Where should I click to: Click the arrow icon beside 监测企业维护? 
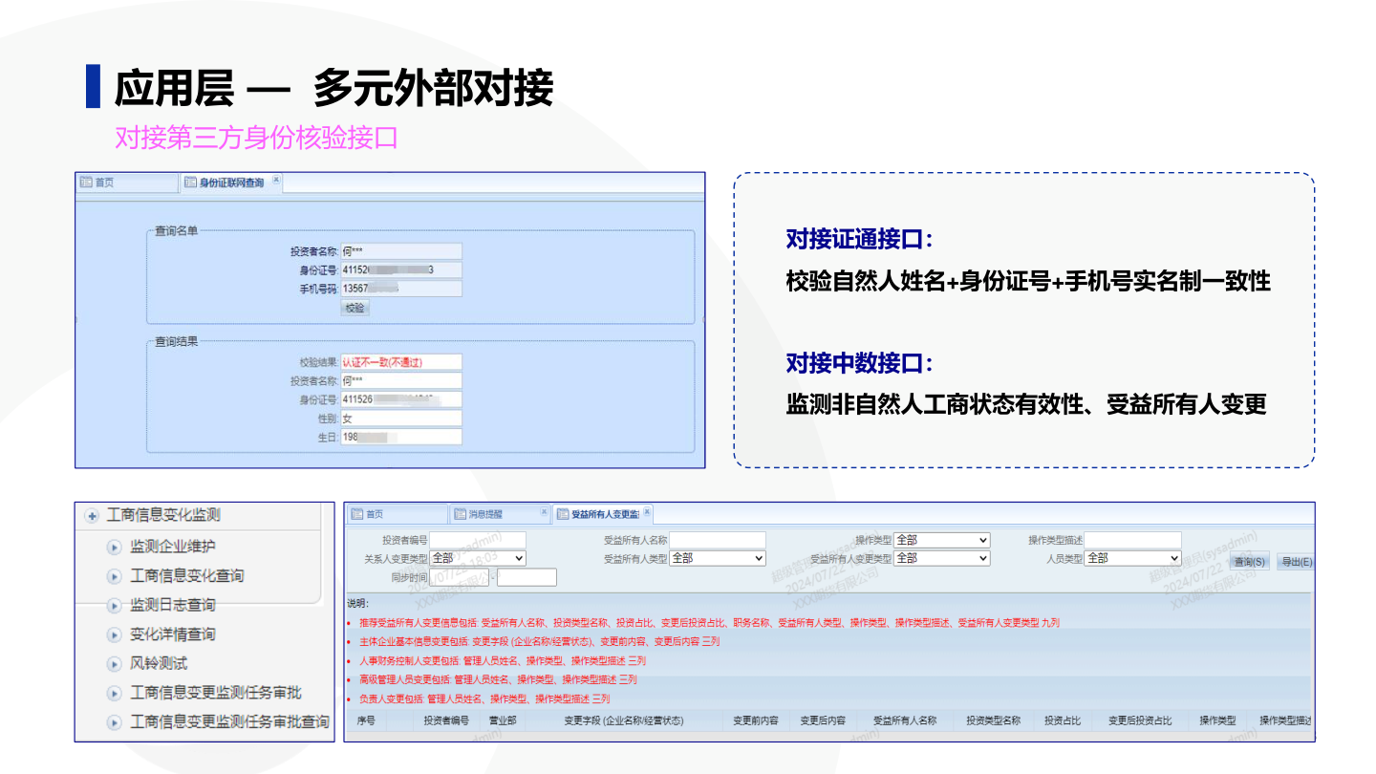click(x=115, y=548)
